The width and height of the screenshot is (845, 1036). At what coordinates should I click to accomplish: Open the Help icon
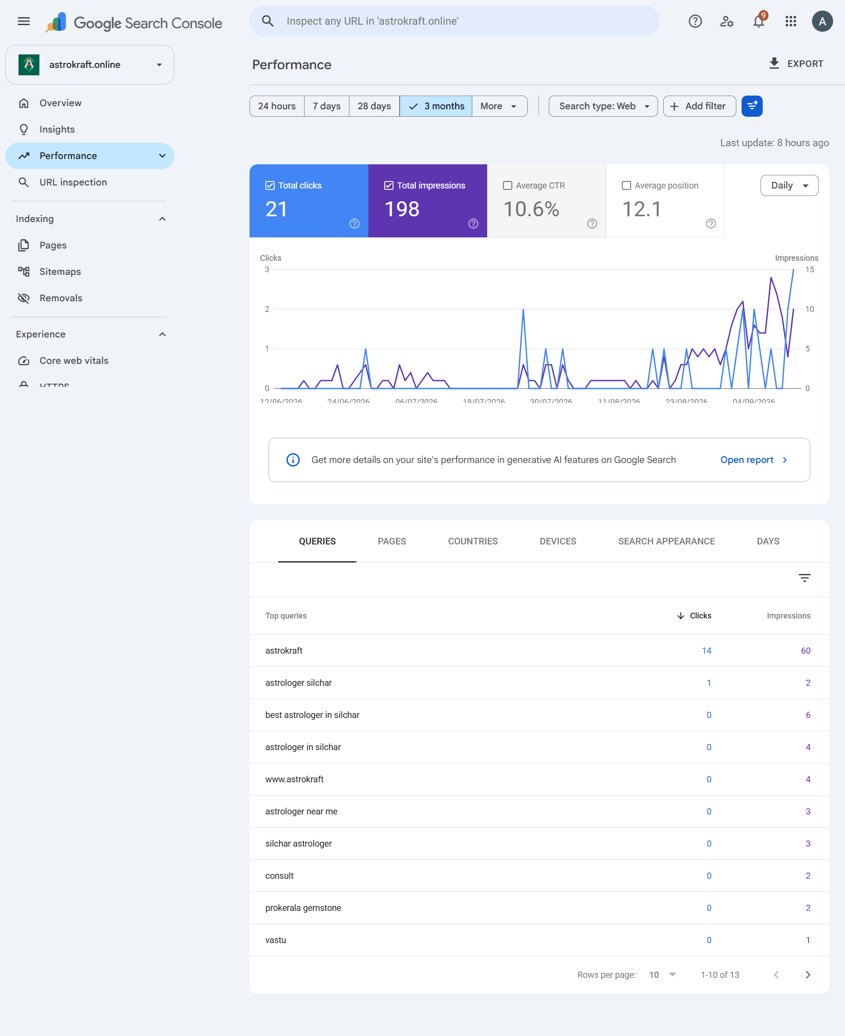695,22
